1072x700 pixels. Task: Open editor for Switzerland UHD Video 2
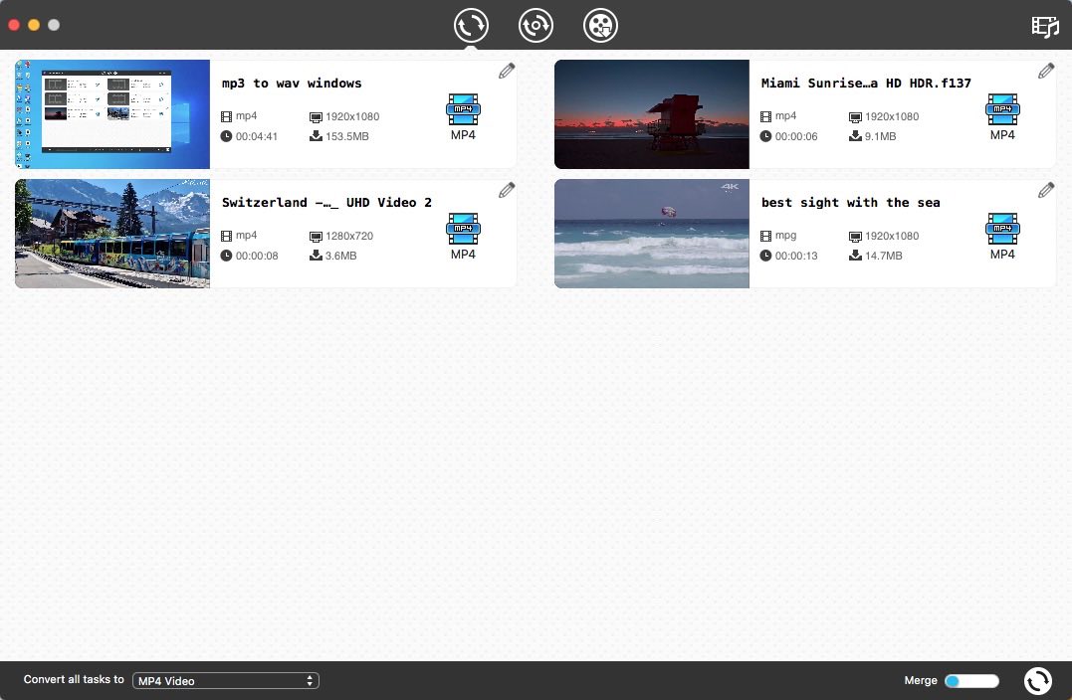pos(507,189)
